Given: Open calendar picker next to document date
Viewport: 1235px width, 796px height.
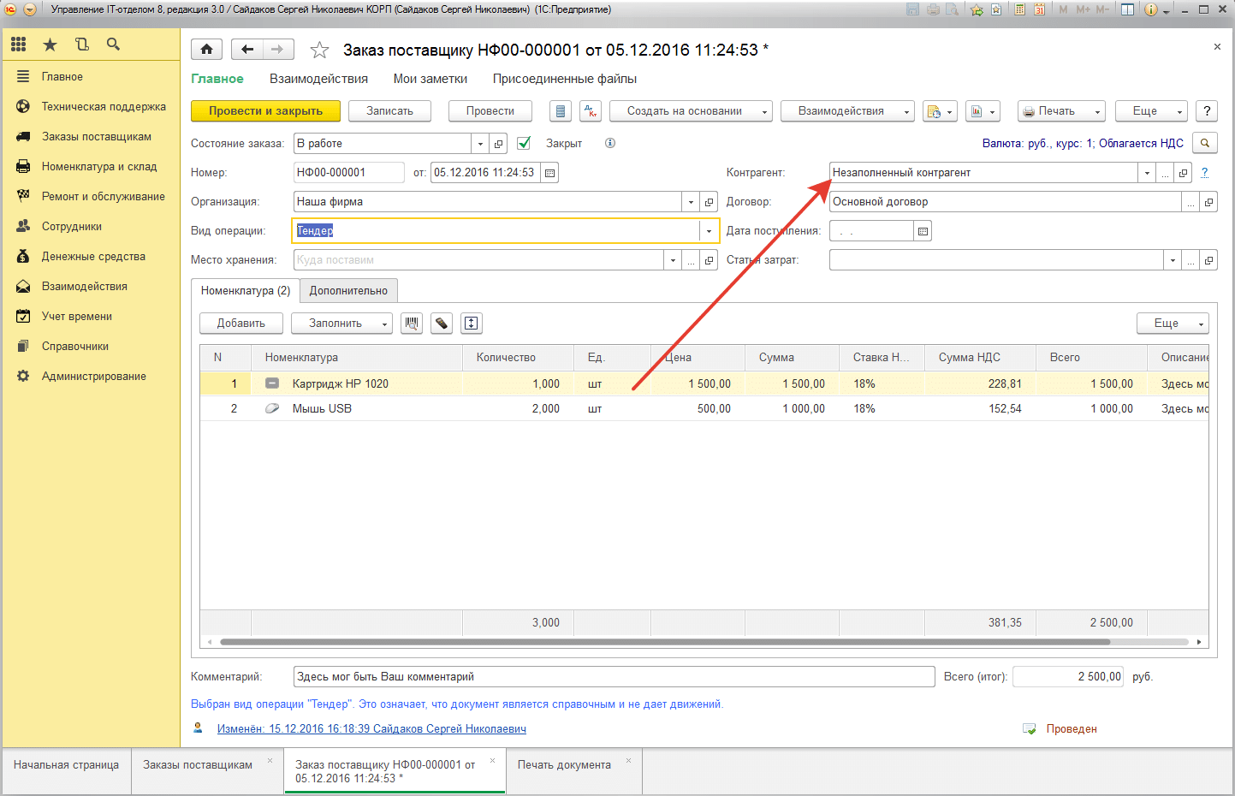Looking at the screenshot, I should pyautogui.click(x=550, y=173).
